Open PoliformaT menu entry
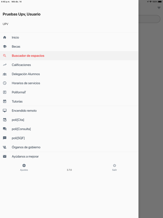 tap(69, 92)
